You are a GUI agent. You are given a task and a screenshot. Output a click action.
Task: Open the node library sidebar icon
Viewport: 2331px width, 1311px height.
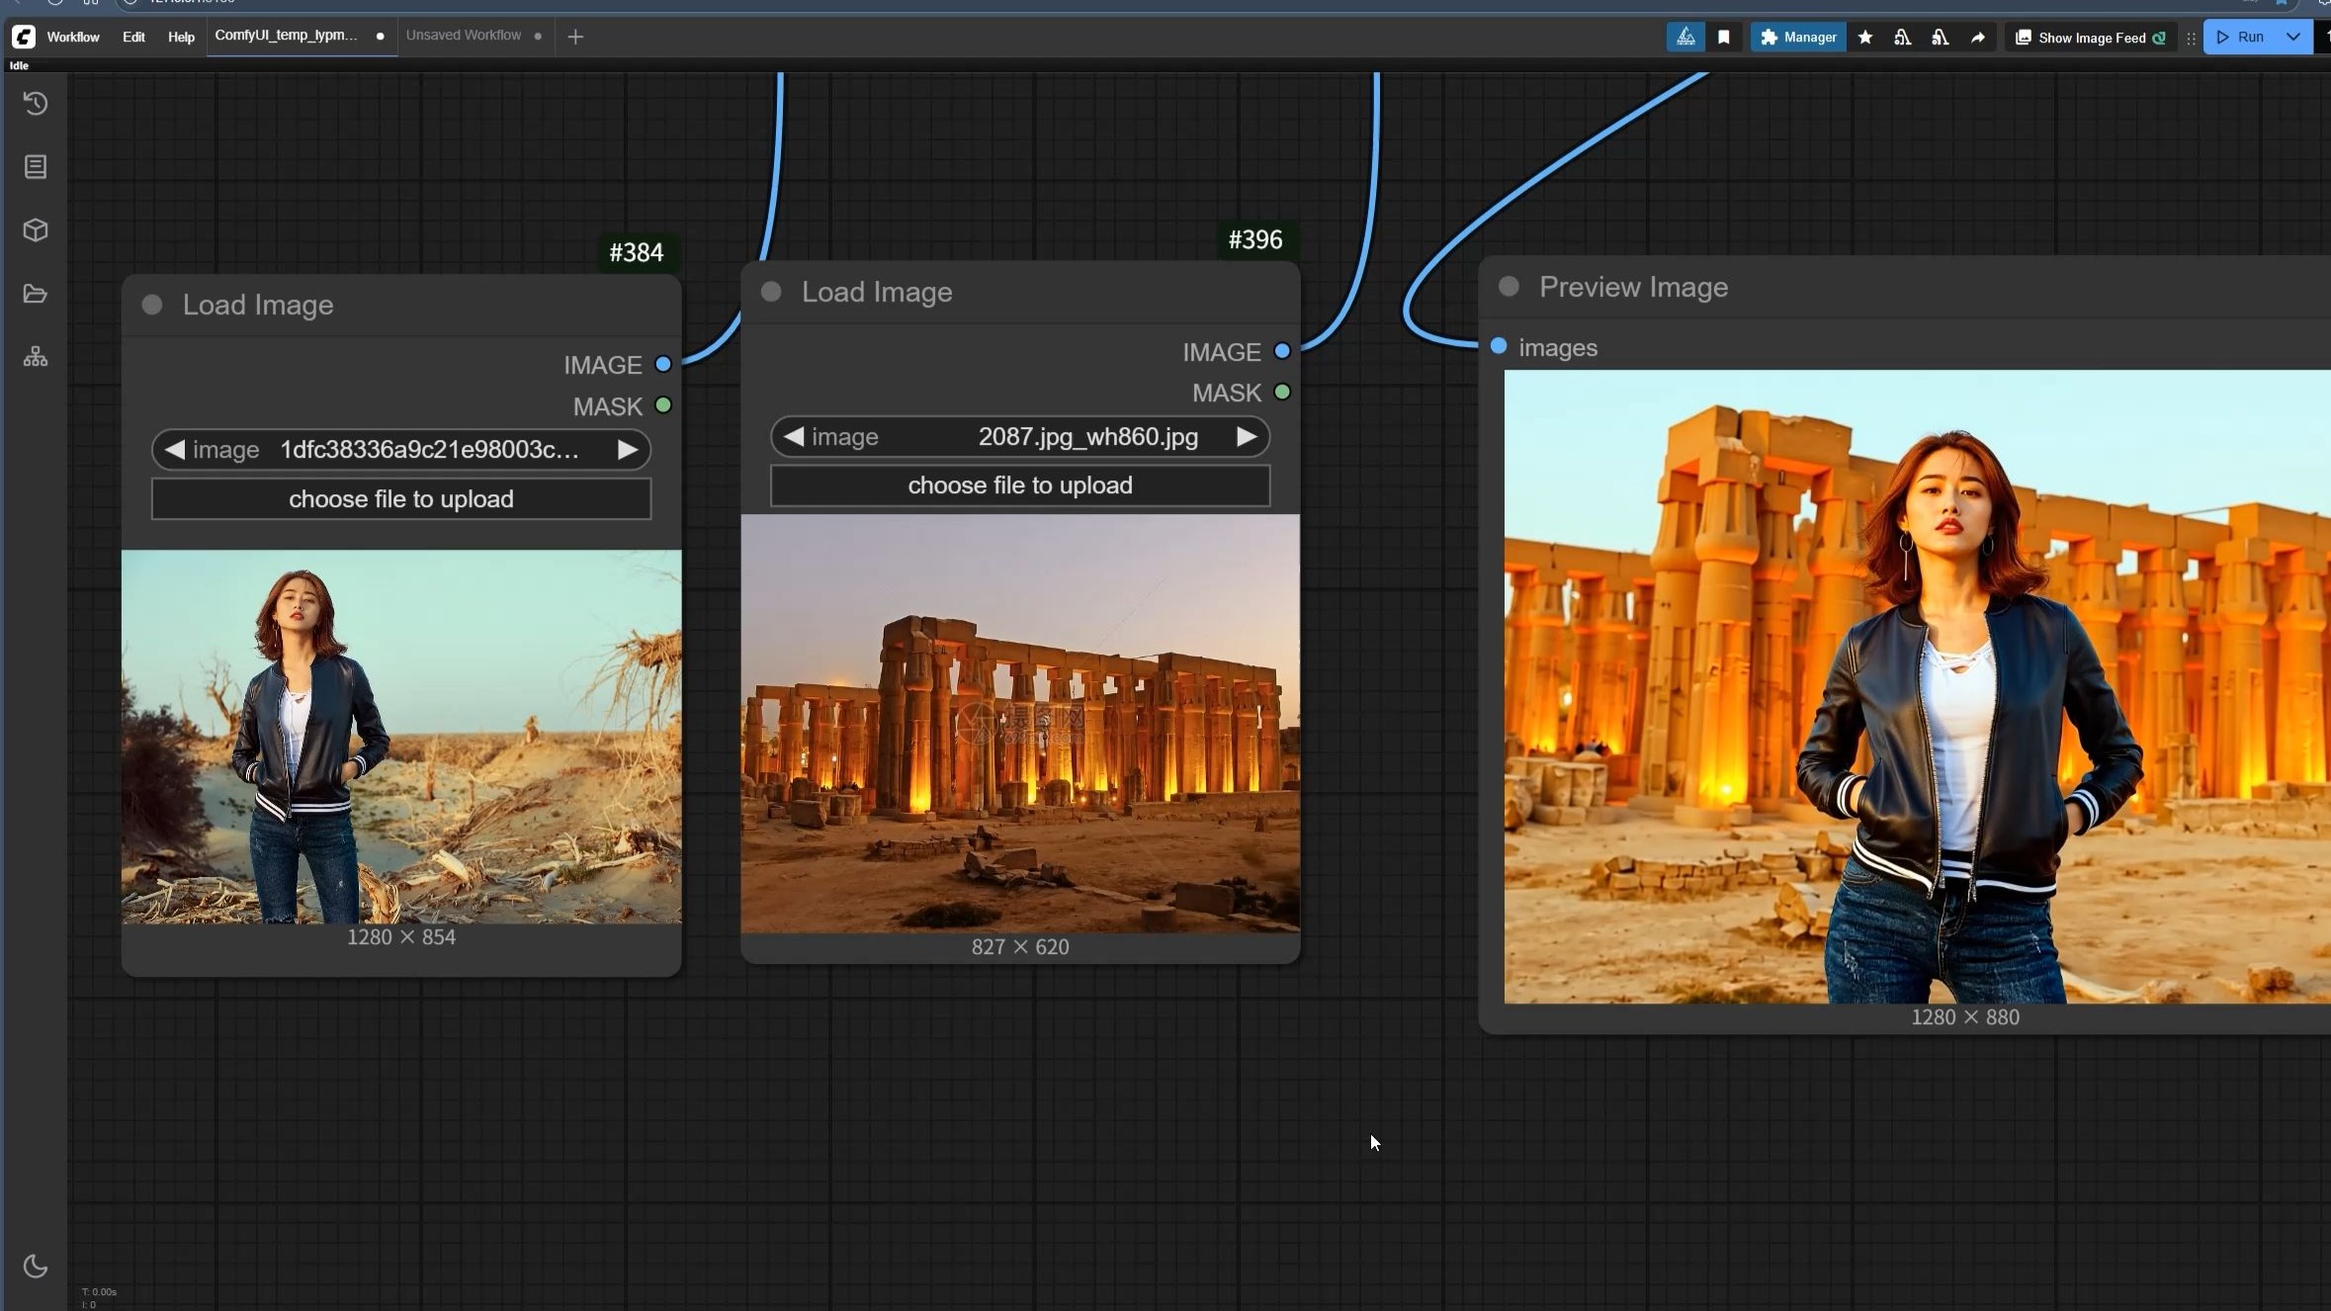pyautogui.click(x=36, y=167)
